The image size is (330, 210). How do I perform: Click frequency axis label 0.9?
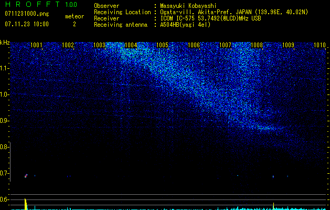[4, 121]
